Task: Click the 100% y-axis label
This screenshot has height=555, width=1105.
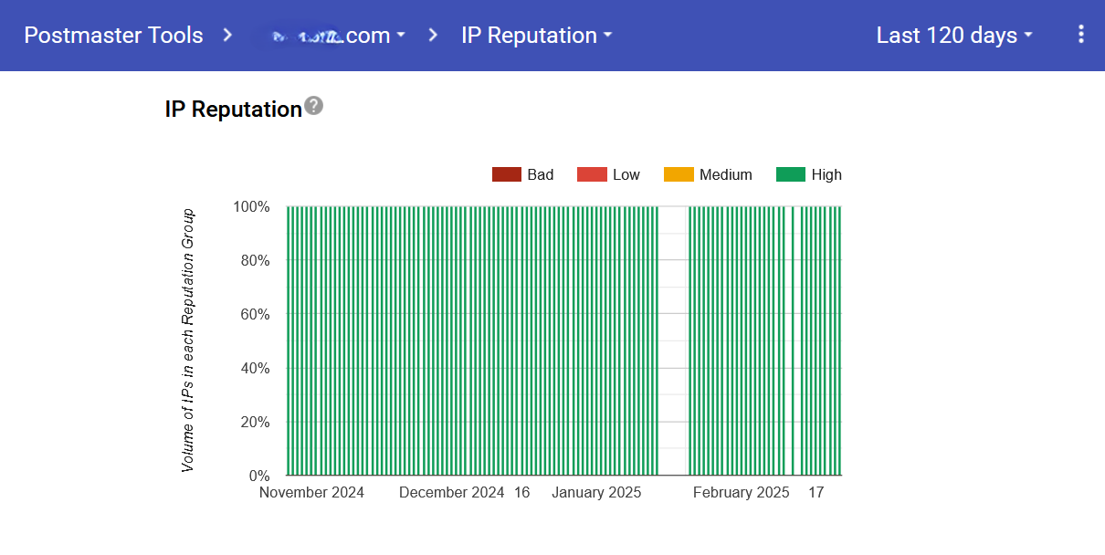Action: click(x=251, y=207)
